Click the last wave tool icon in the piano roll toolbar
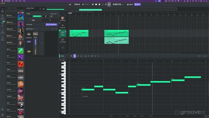This screenshot has width=209, height=118. [x=98, y=56]
